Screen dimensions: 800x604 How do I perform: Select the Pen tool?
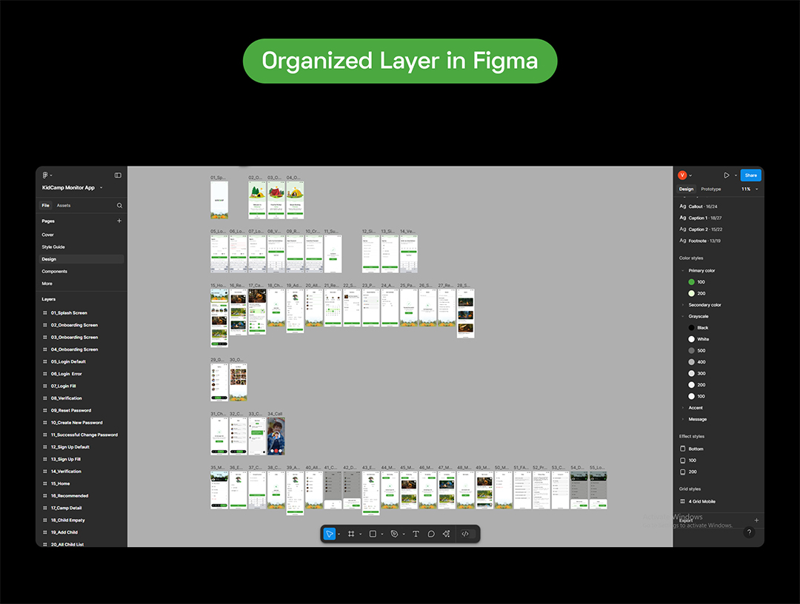pos(394,534)
